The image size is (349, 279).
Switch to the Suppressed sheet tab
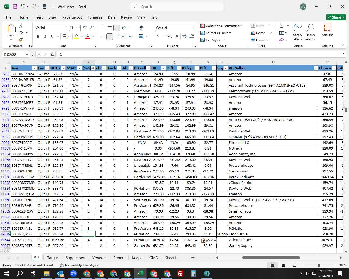[x=75, y=258]
